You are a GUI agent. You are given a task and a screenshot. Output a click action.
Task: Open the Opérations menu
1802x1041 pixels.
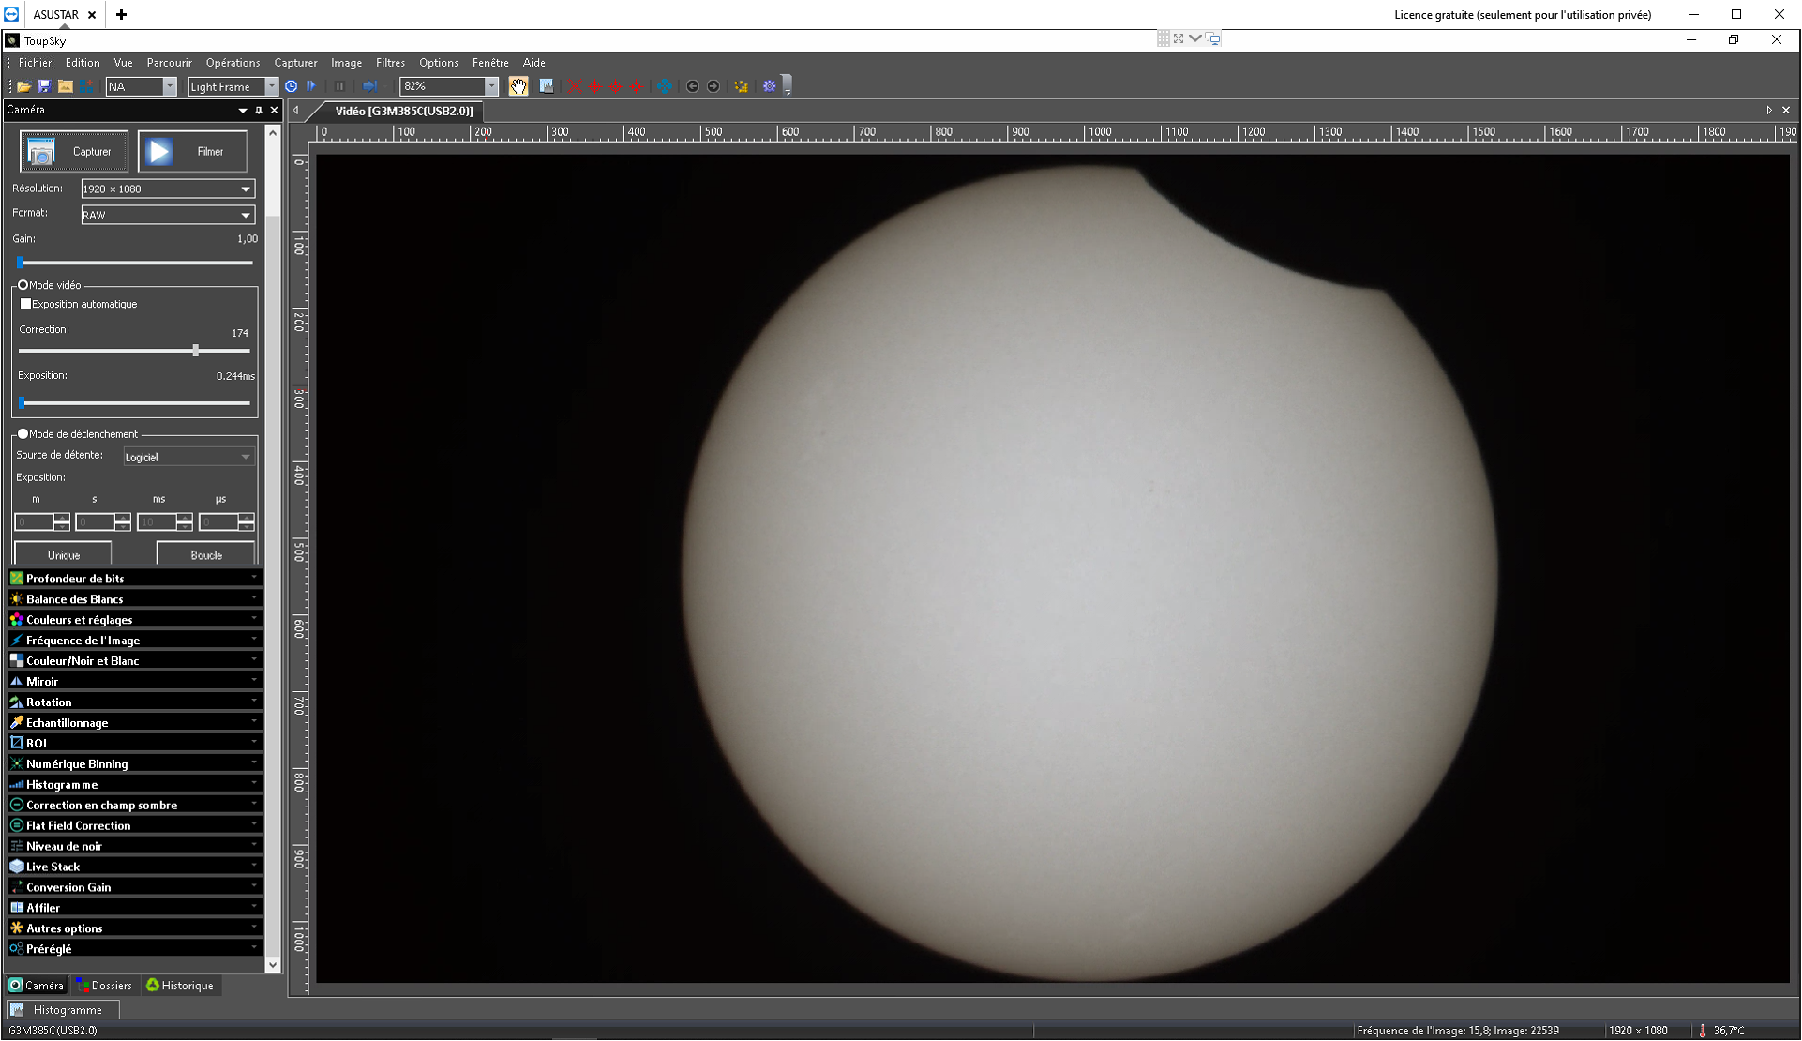[233, 63]
